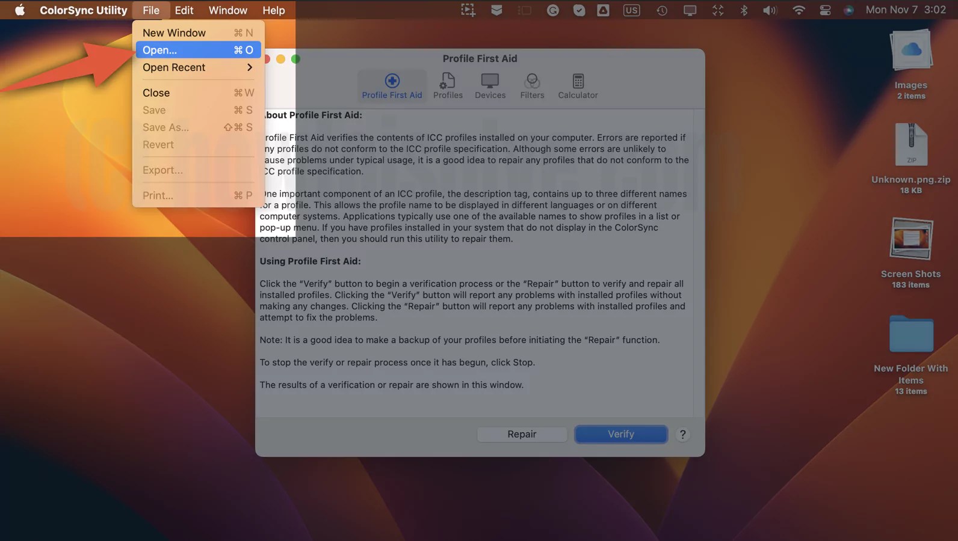Image resolution: width=958 pixels, height=541 pixels.
Task: Click the Repair button
Action: [x=522, y=434]
